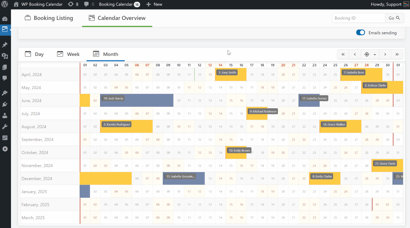410x228 pixels.
Task: Click the October, 2024 row label
Action: coord(35,152)
